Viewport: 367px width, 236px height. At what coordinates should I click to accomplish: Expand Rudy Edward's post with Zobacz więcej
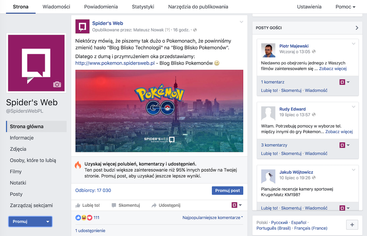[339, 132]
